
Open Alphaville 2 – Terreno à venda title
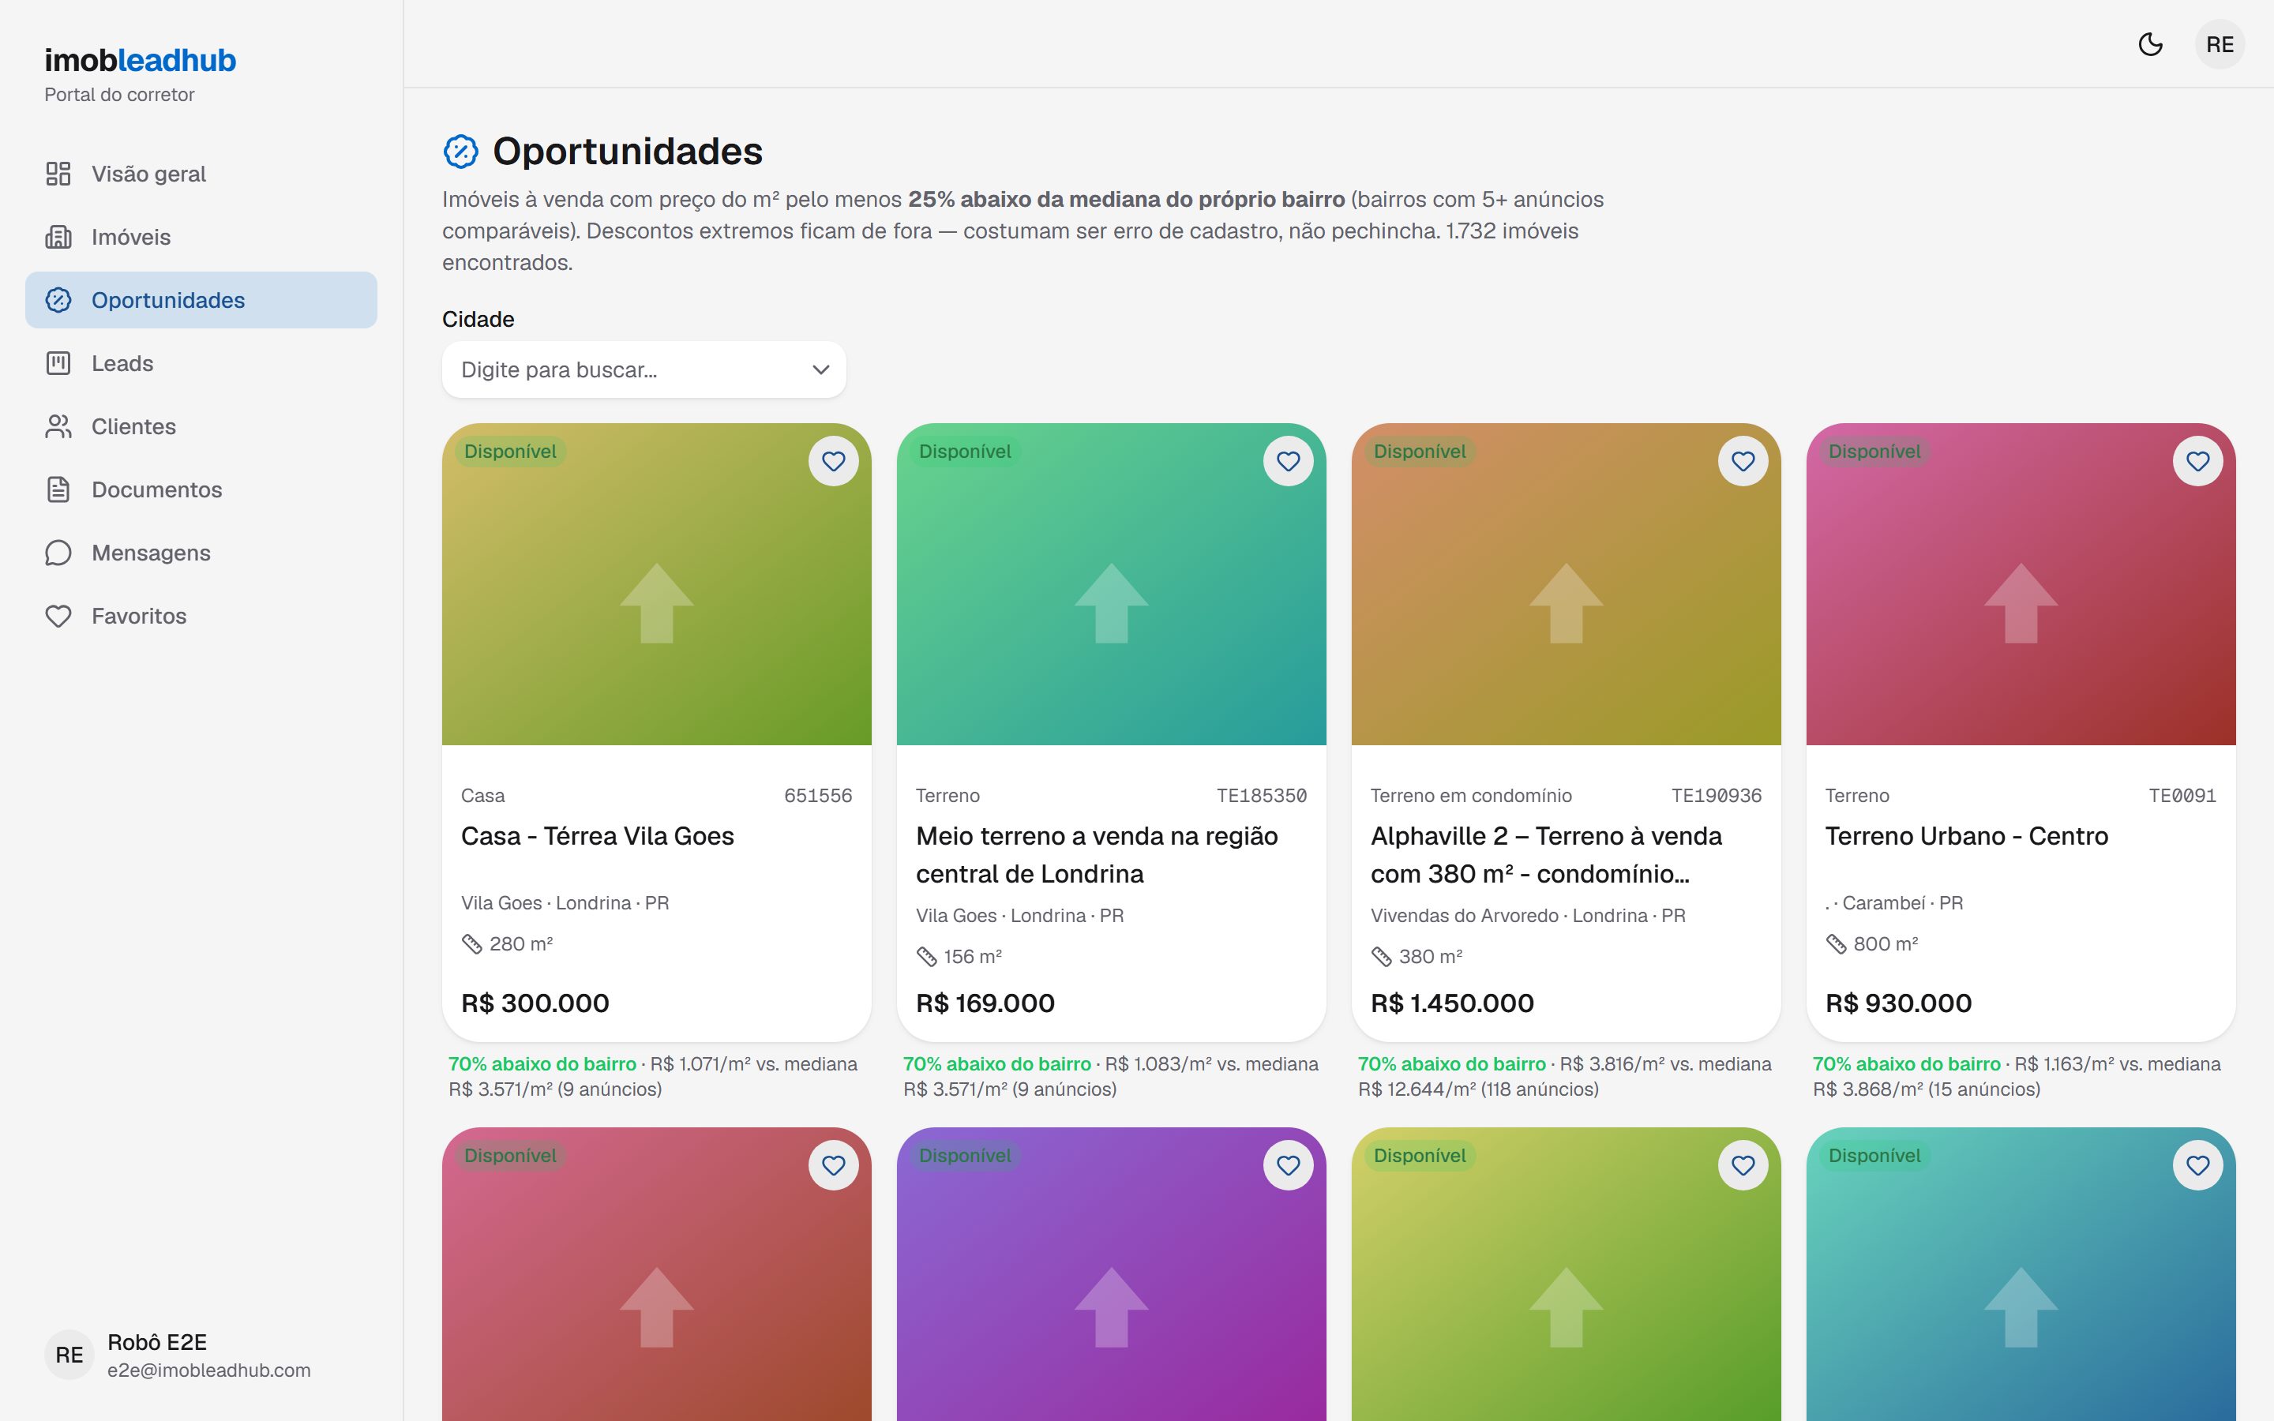coord(1547,855)
